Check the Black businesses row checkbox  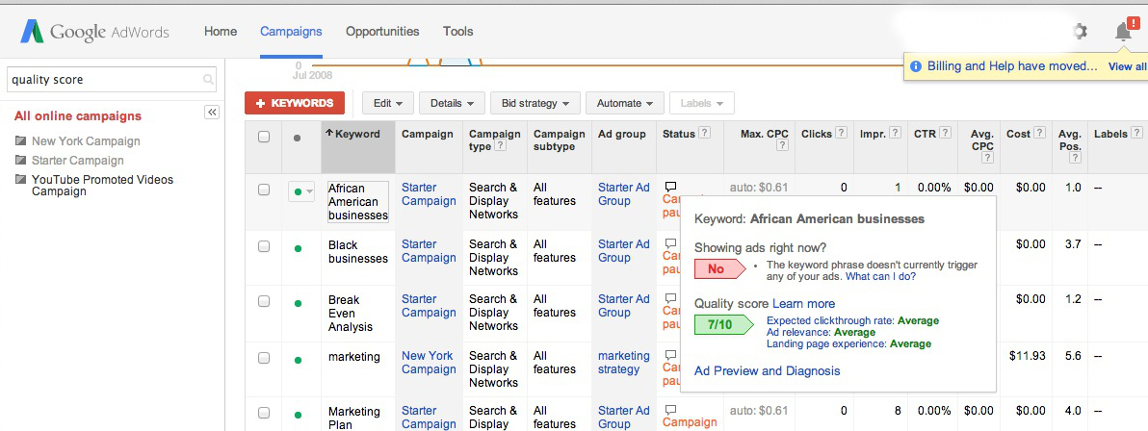click(x=264, y=246)
